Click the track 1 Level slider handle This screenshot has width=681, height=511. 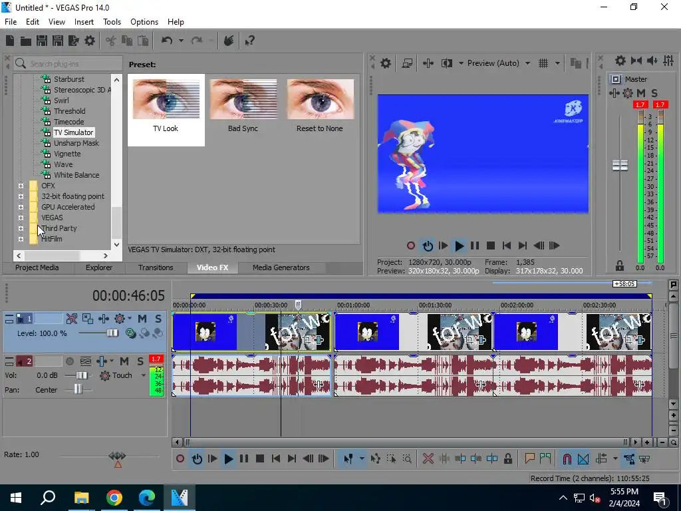[x=112, y=333]
